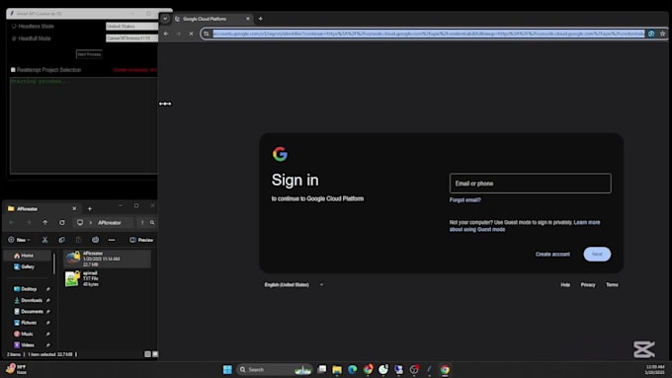The image size is (672, 378).
Task: Click the extension icon in the address bar
Action: click(x=651, y=34)
